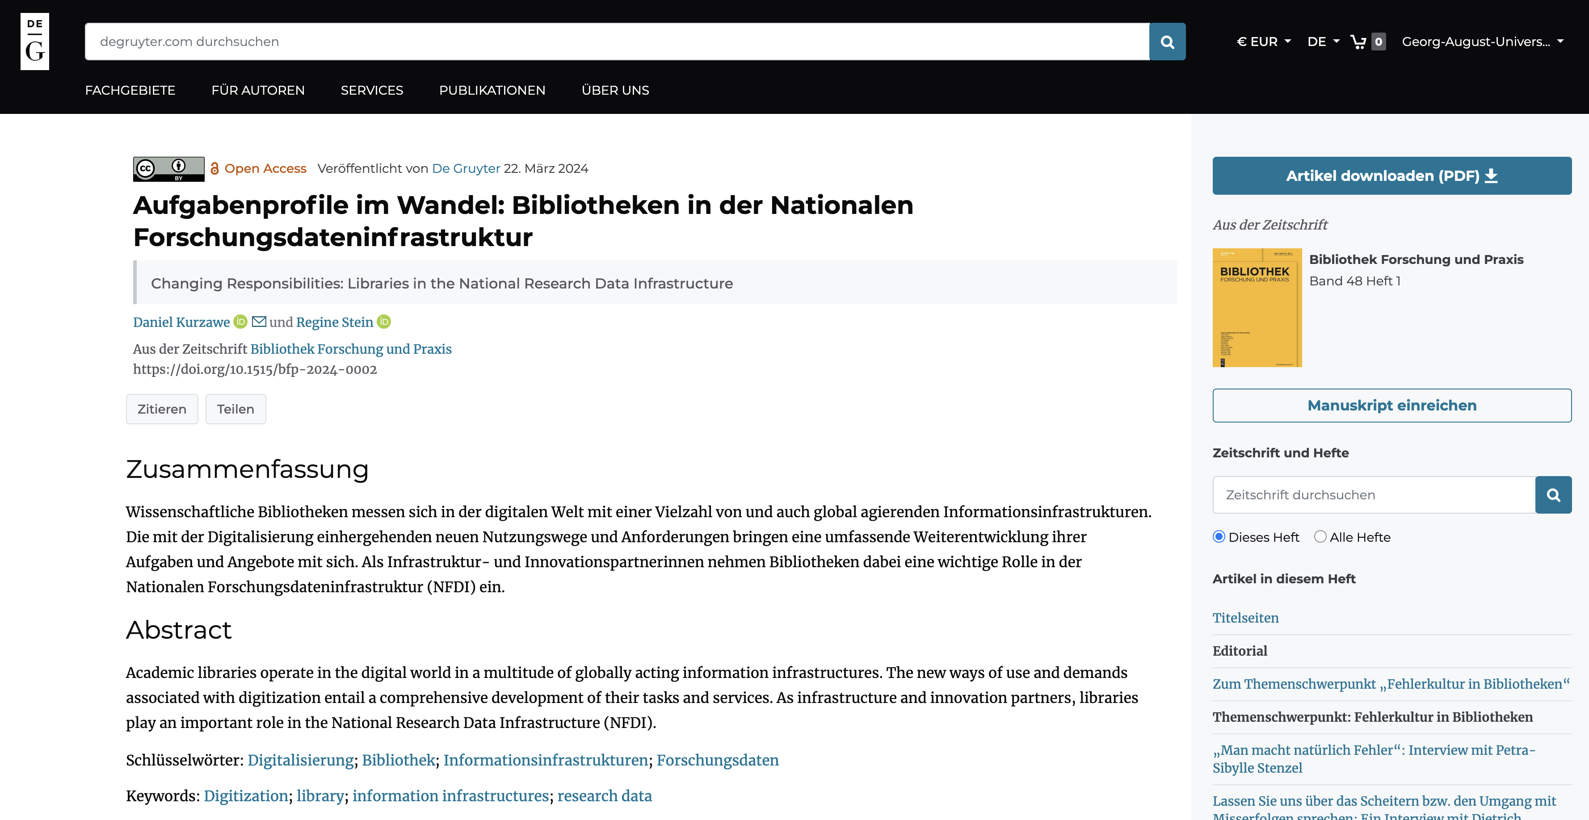
Task: Click the Zitieren button
Action: (162, 409)
